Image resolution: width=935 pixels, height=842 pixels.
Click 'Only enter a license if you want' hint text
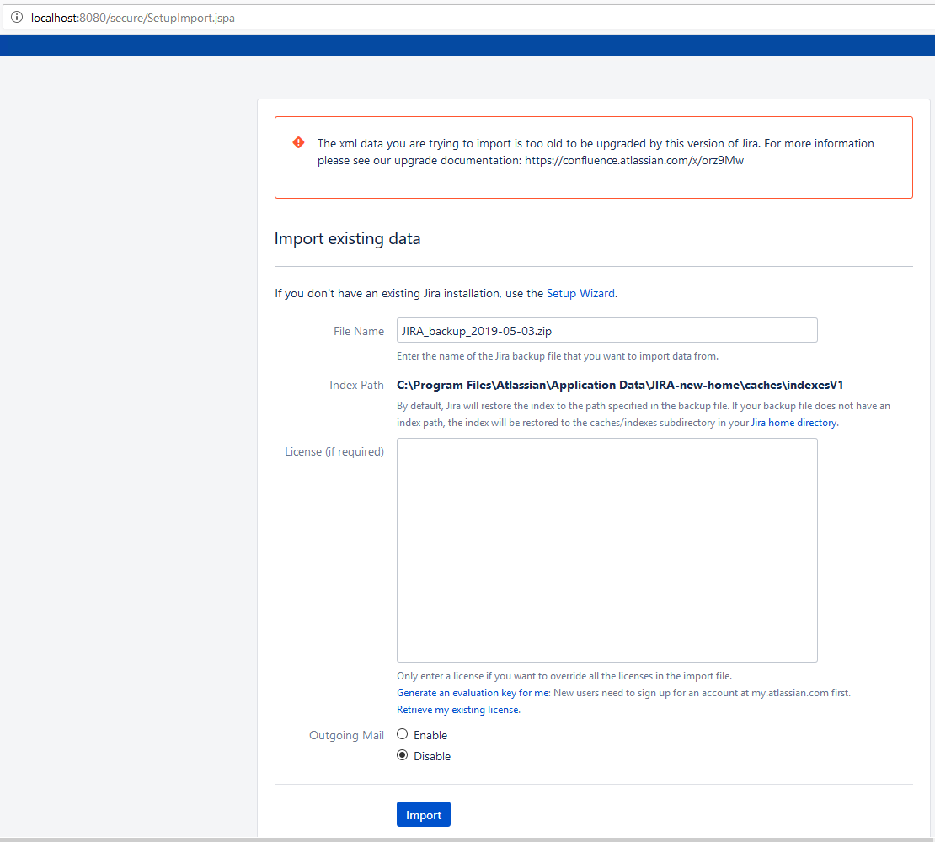[564, 676]
